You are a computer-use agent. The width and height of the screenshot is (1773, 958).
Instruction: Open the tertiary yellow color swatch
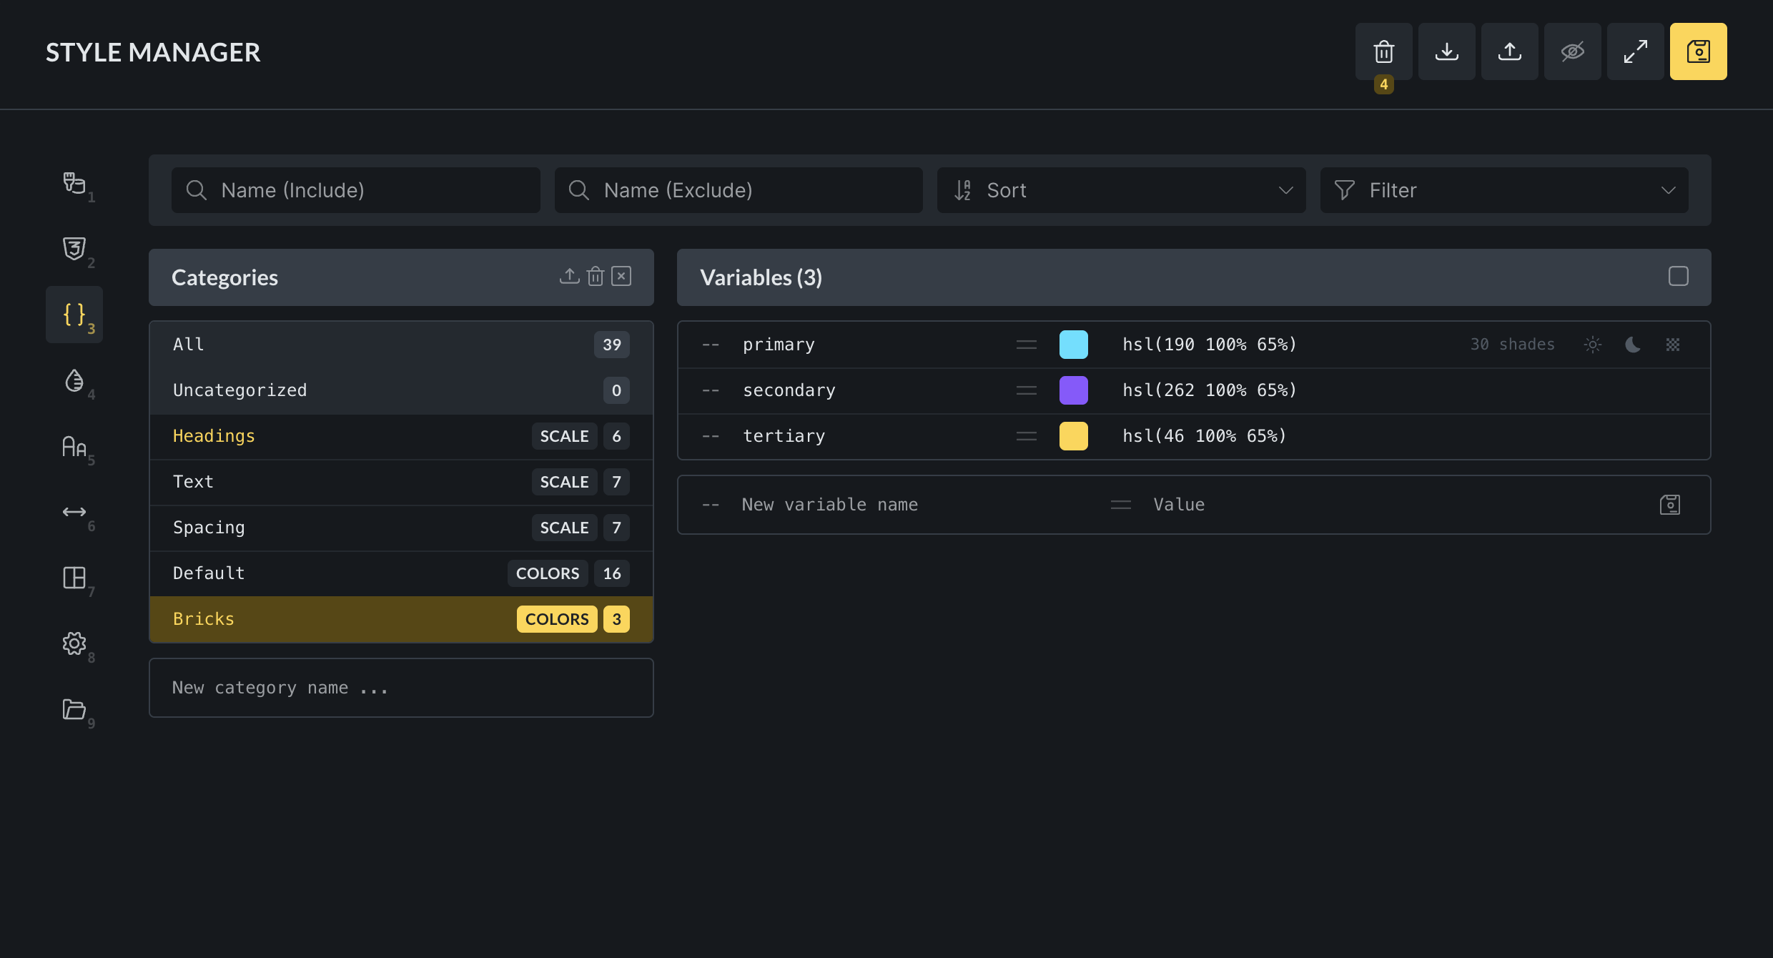pos(1074,436)
